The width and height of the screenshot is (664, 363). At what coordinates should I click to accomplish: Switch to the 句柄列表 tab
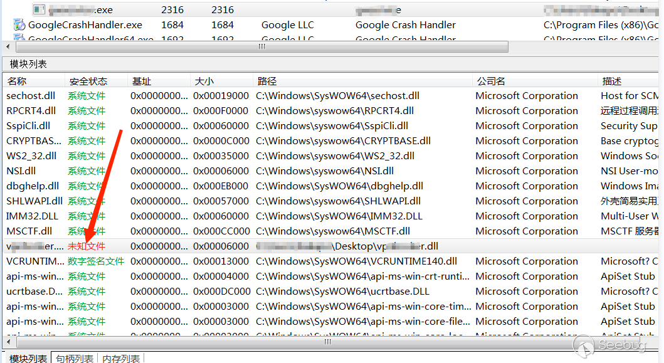[74, 358]
